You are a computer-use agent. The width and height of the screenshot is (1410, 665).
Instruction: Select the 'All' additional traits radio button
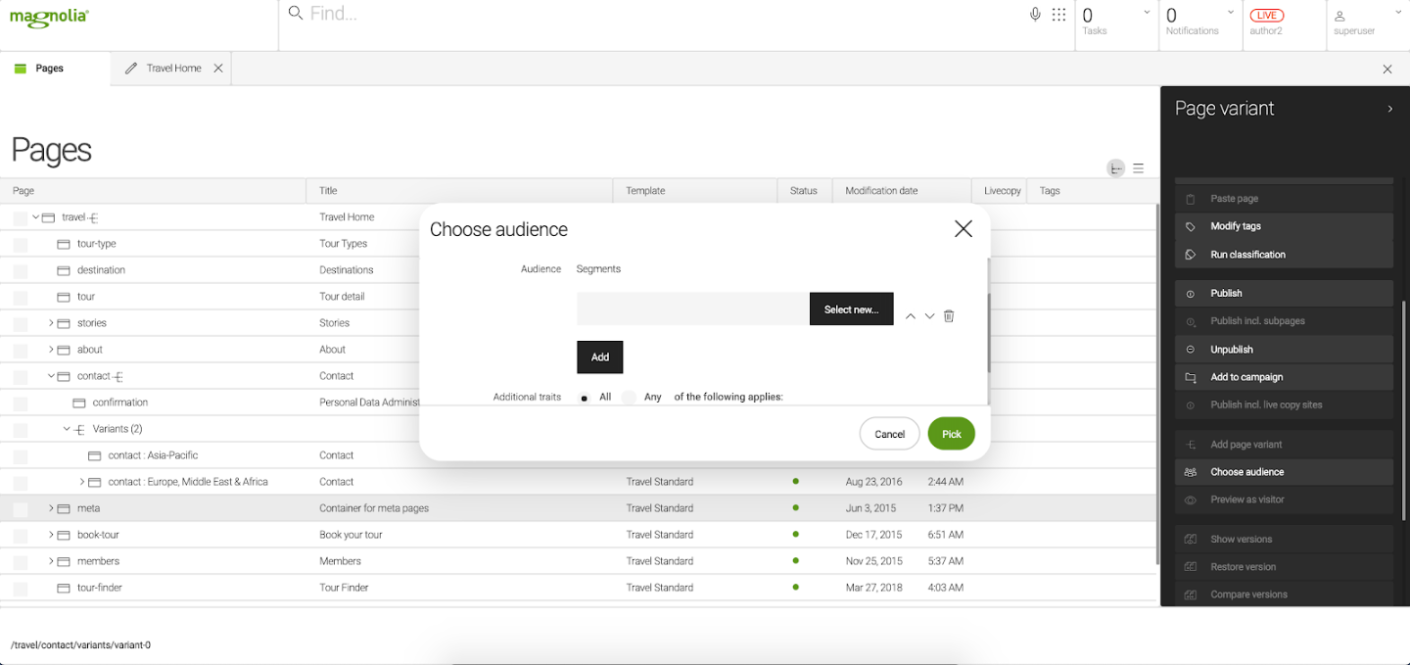[x=585, y=398]
